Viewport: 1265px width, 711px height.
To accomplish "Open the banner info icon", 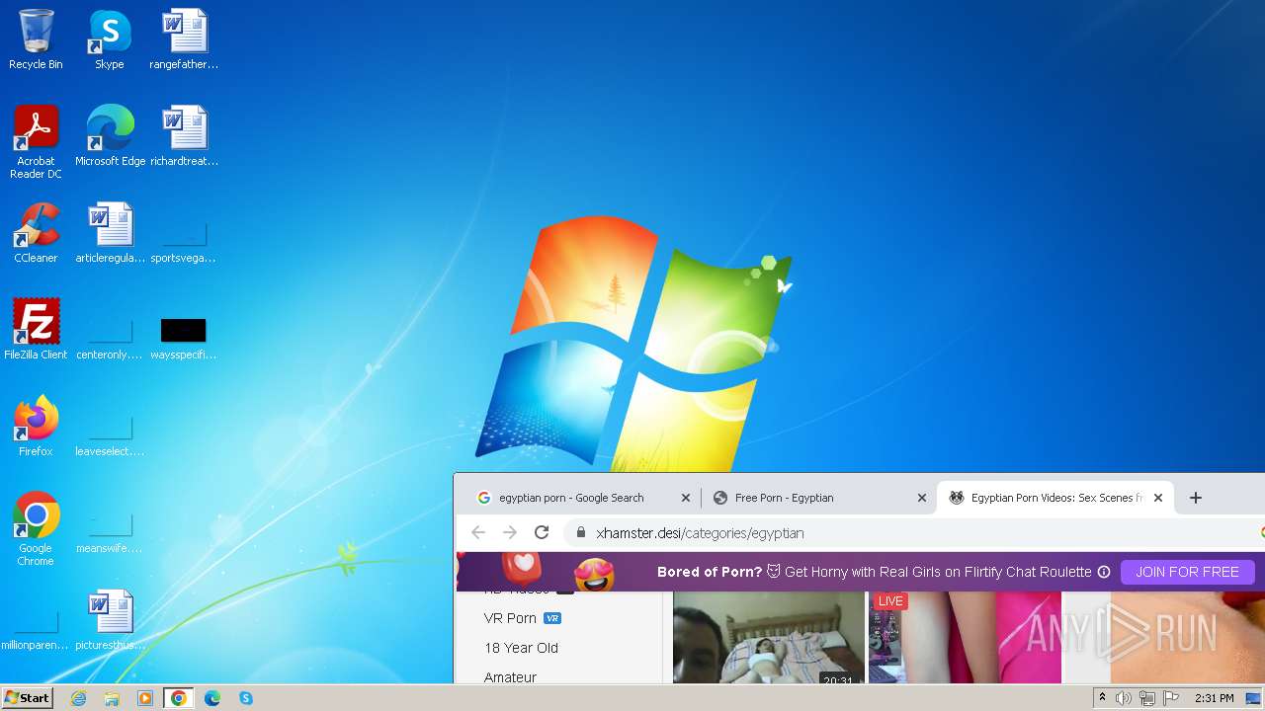I will click(1104, 572).
